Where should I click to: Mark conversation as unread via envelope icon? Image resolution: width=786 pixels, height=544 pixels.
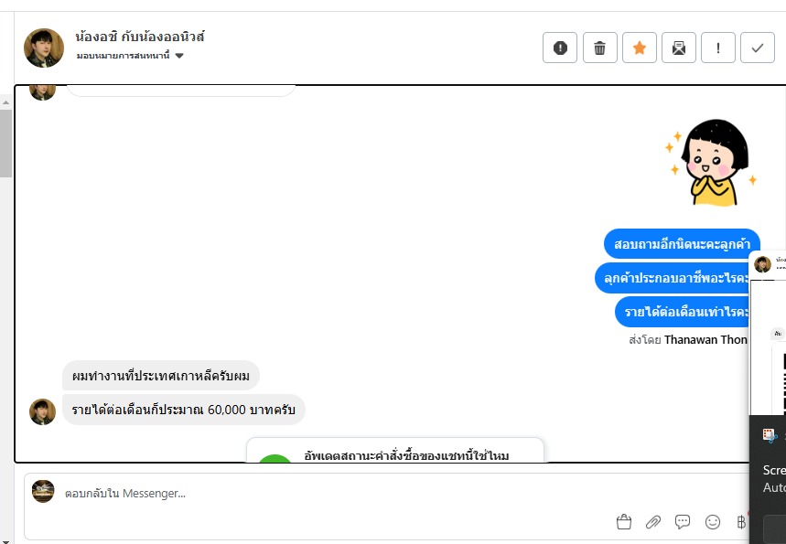(x=679, y=48)
